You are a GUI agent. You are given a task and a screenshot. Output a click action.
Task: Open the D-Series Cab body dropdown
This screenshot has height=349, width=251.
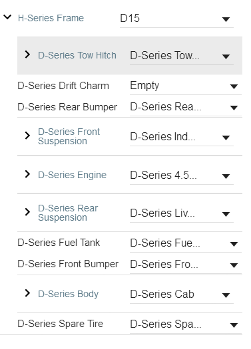182,294
